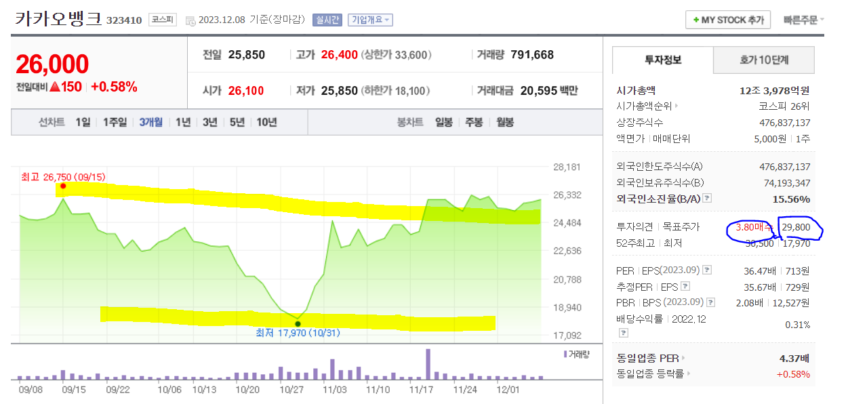
Task: Click the calendar icon beside 2023.12.08 date
Action: click(190, 20)
